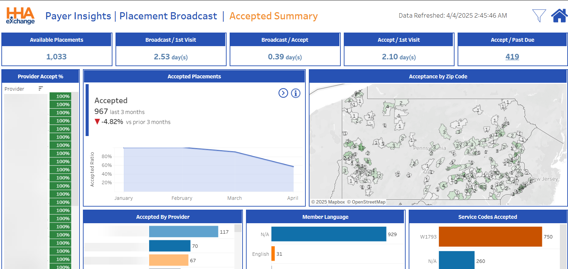Click the 117 bar in Accepted By Provider
This screenshot has width=568, height=269.
tap(183, 232)
